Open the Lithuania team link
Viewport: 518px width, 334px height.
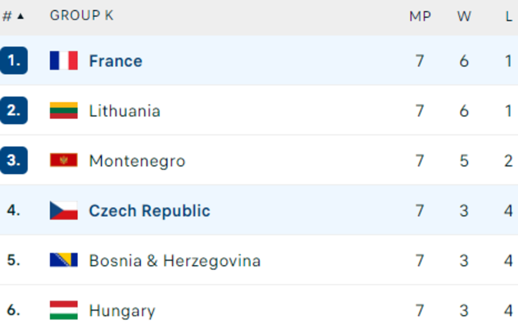point(124,111)
